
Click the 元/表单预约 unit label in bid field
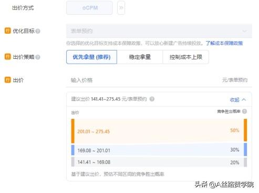(x=235, y=80)
